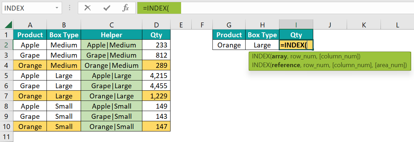Select column B header
This screenshot has height=142, width=414.
[64, 25]
